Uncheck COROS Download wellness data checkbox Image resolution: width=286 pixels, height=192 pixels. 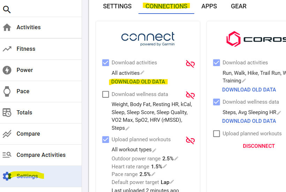tap(217, 102)
